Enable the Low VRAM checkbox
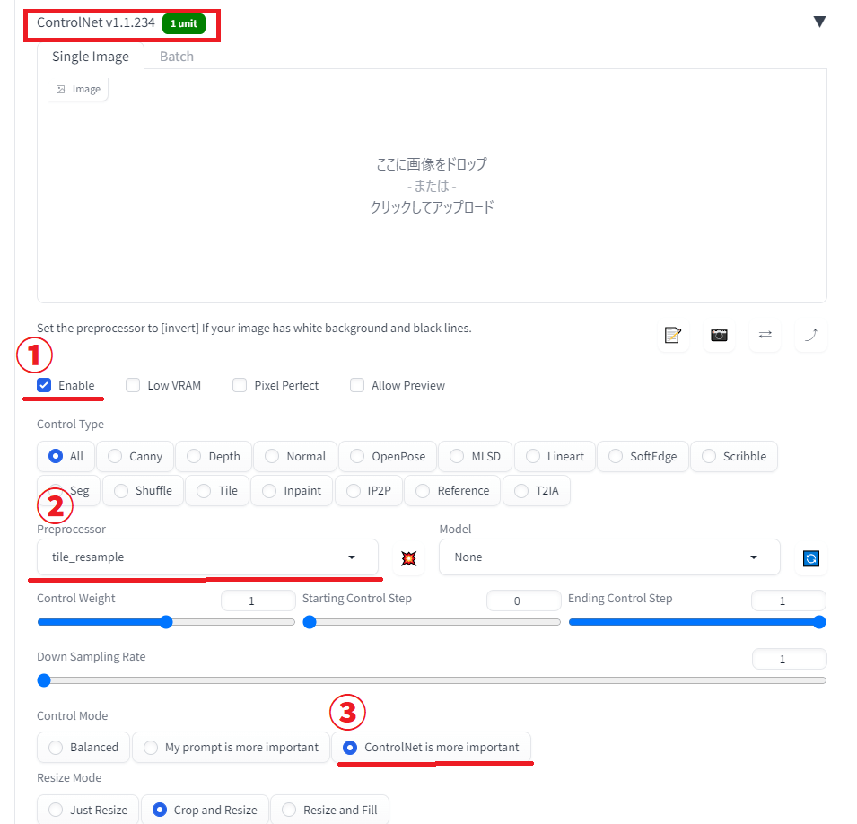857x824 pixels. point(133,385)
